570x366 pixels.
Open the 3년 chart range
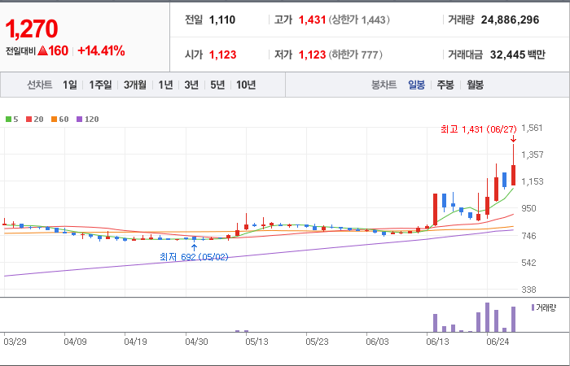click(x=191, y=85)
